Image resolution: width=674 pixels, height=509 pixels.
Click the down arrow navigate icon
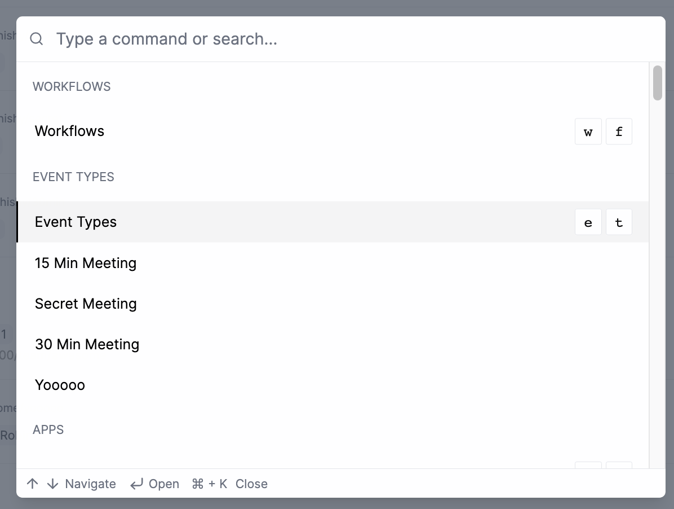point(52,484)
